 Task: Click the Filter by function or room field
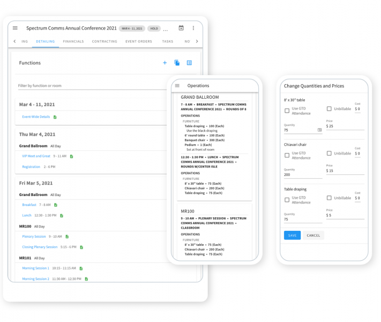click(91, 85)
